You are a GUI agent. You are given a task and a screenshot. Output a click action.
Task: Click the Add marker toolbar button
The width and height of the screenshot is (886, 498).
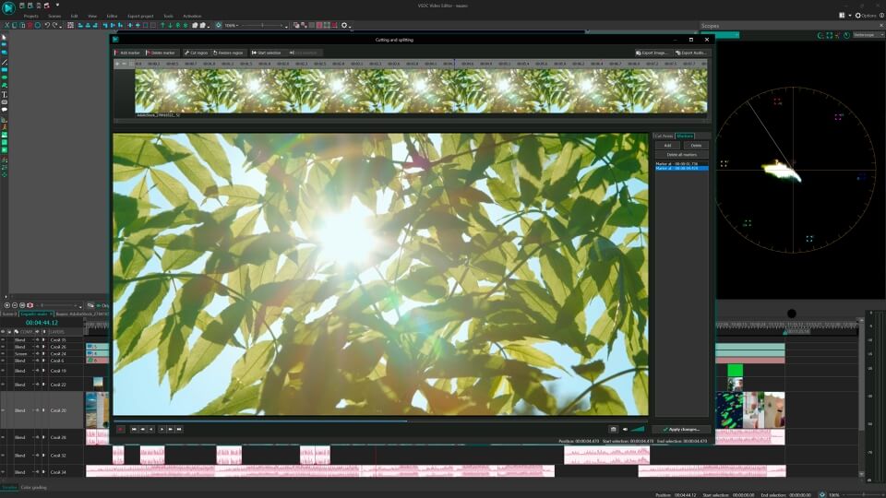(x=127, y=53)
